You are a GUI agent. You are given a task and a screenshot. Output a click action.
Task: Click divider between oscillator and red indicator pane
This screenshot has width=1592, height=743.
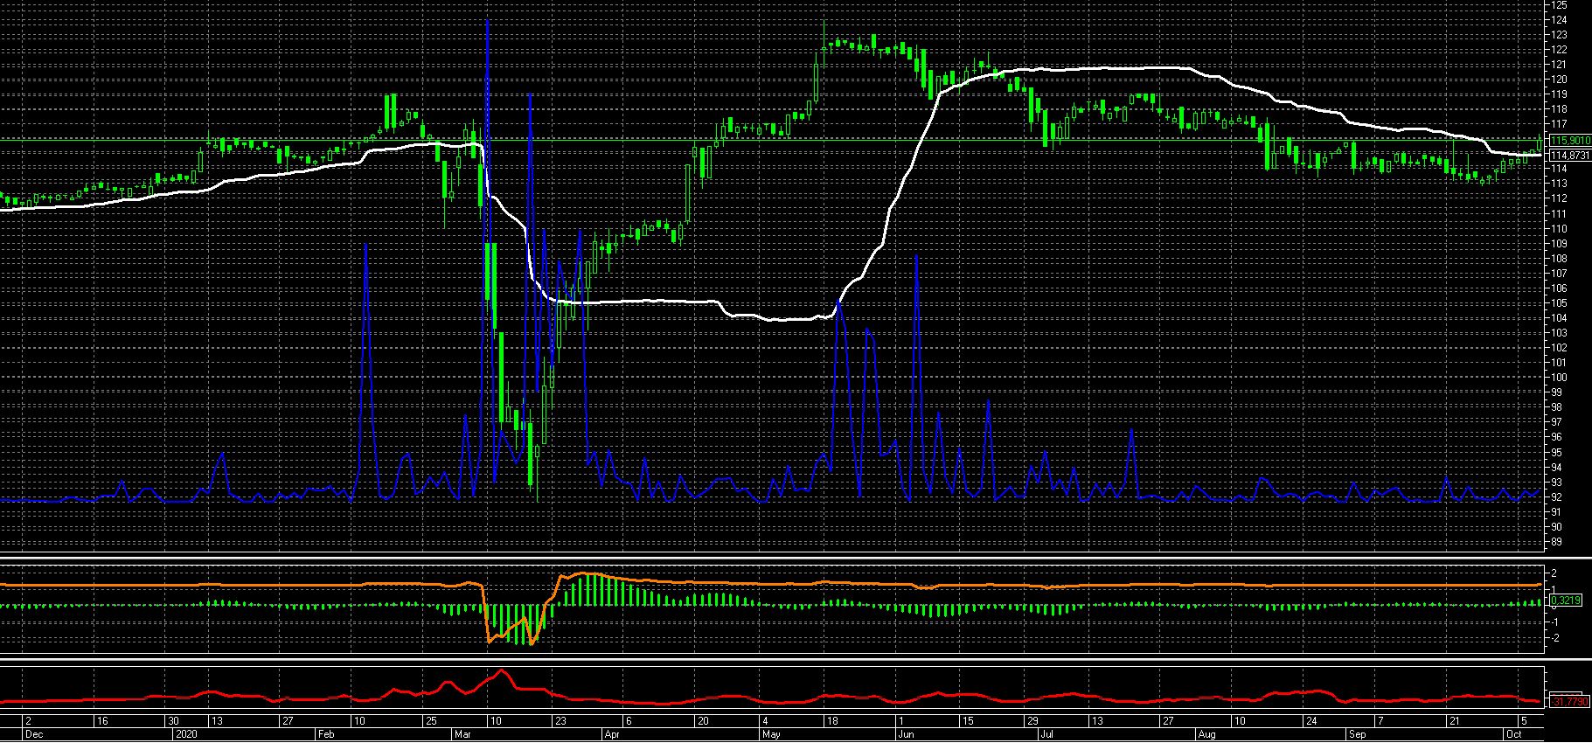click(x=787, y=656)
